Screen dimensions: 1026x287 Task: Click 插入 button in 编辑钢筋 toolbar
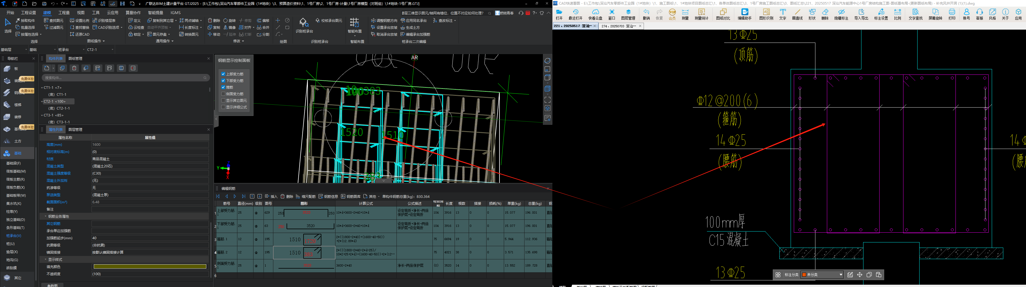(x=271, y=196)
